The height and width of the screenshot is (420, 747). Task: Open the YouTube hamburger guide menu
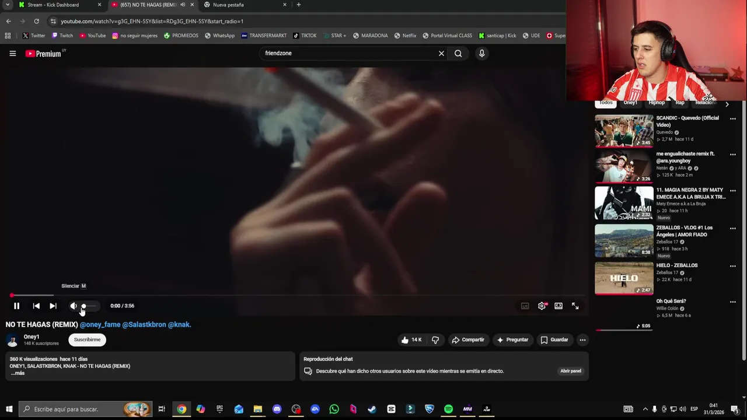pyautogui.click(x=13, y=54)
